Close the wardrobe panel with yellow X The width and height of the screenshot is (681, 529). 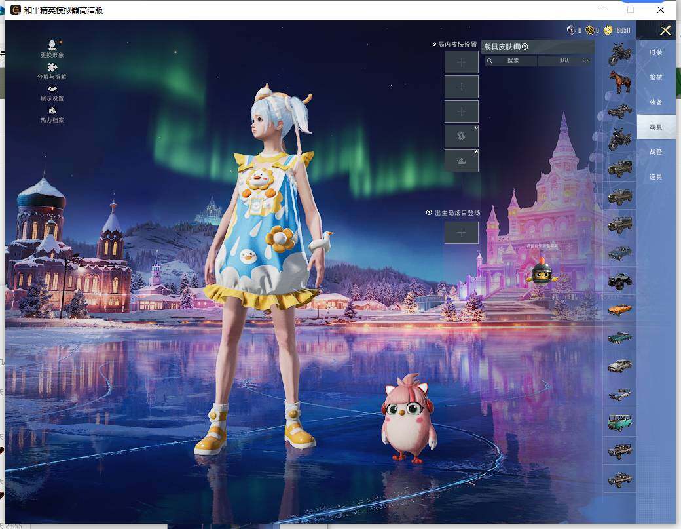[665, 30]
